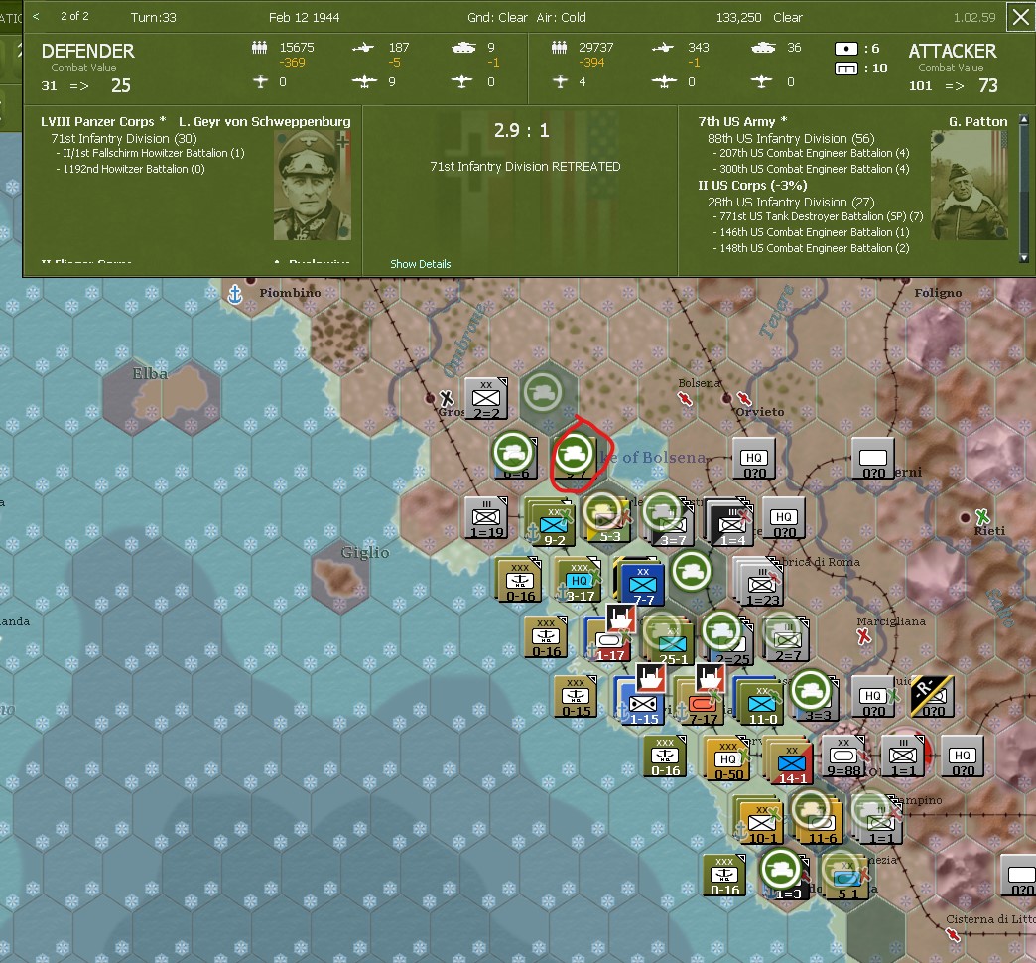Select the 11-0 corps counter
This screenshot has width=1036, height=963.
pos(760,703)
